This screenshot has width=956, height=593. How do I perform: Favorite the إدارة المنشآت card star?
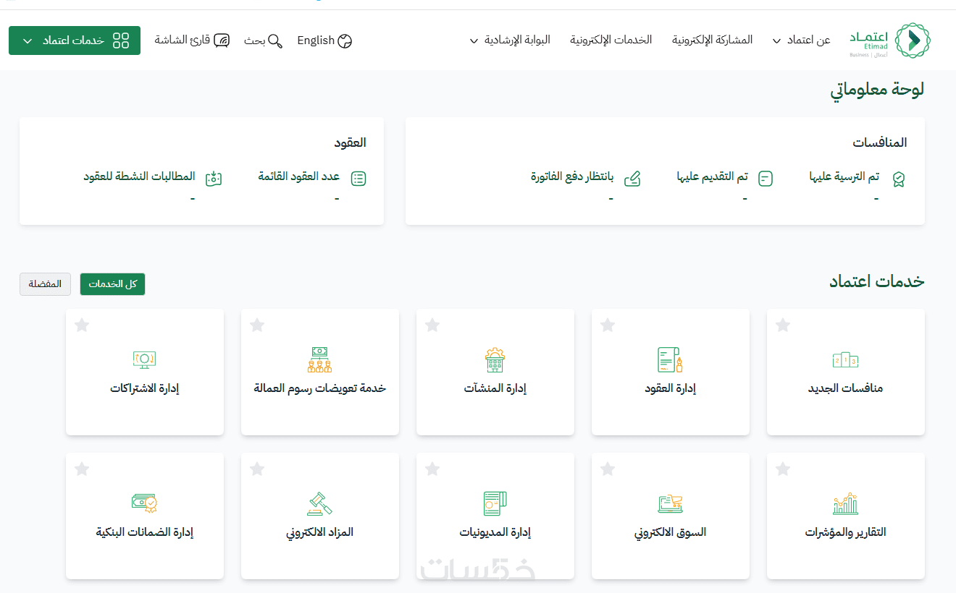(x=432, y=325)
